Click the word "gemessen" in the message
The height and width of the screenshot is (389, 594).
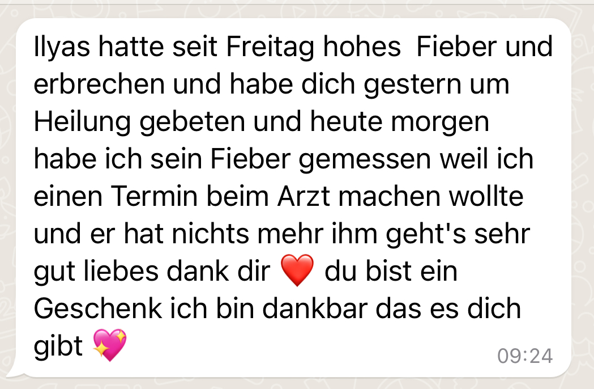point(365,160)
